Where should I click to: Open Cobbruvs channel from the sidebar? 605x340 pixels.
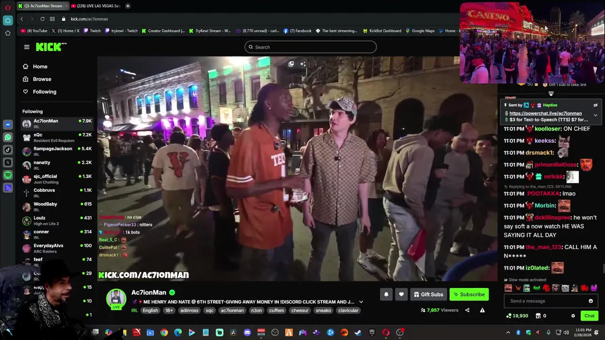tap(58, 193)
